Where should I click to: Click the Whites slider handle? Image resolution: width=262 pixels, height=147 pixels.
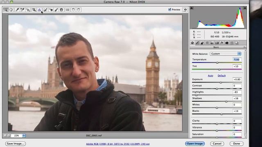(217, 108)
